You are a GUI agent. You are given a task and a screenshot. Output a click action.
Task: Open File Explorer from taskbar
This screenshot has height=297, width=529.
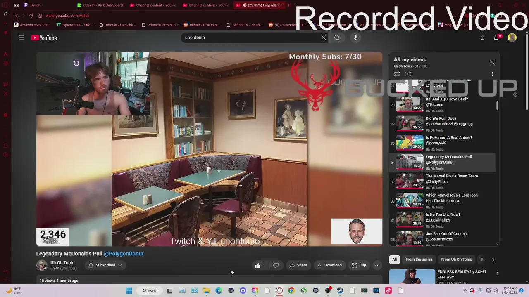pos(207,290)
